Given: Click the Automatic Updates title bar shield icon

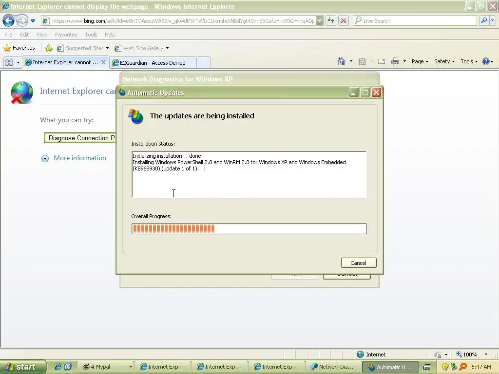Looking at the screenshot, I should point(122,93).
